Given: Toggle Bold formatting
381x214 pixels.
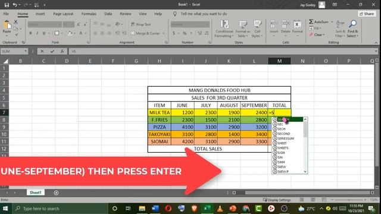Looking at the screenshot, I should 30,33.
